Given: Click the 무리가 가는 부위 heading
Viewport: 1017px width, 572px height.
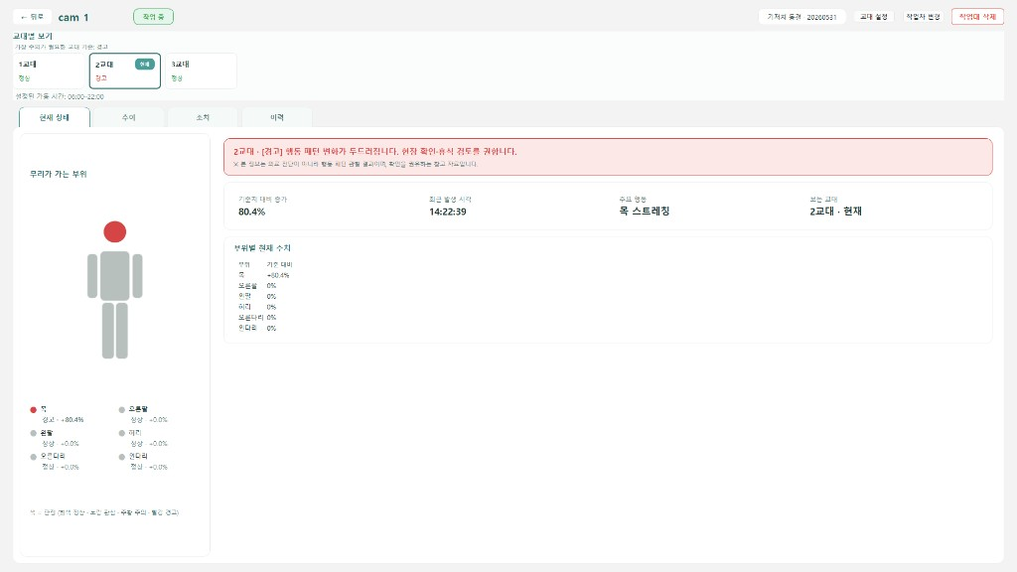Looking at the screenshot, I should 59,174.
